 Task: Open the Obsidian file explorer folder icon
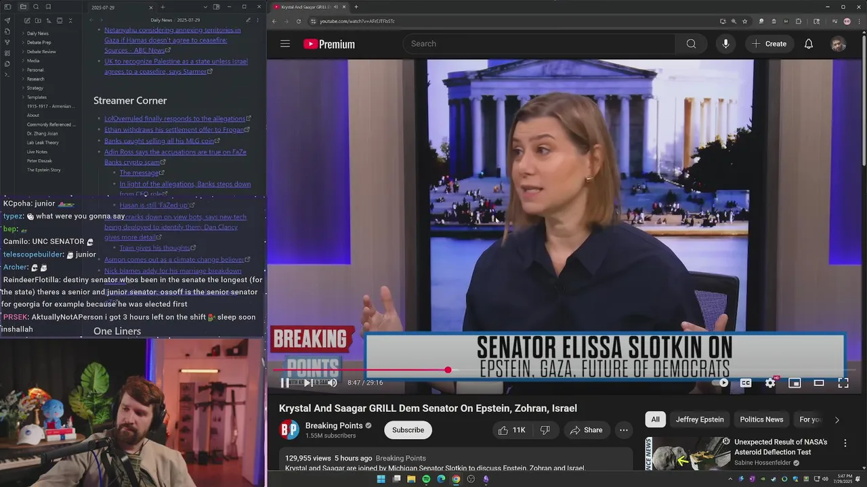tap(23, 7)
